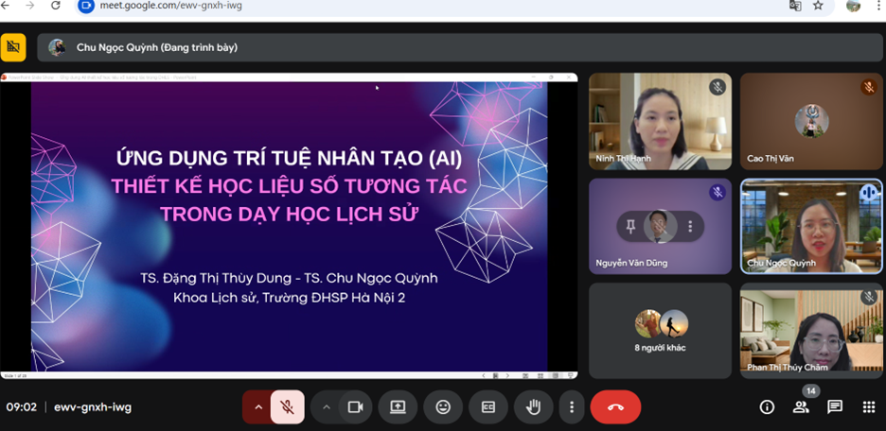Expand the video settings arrow
The image size is (886, 431).
(x=326, y=407)
